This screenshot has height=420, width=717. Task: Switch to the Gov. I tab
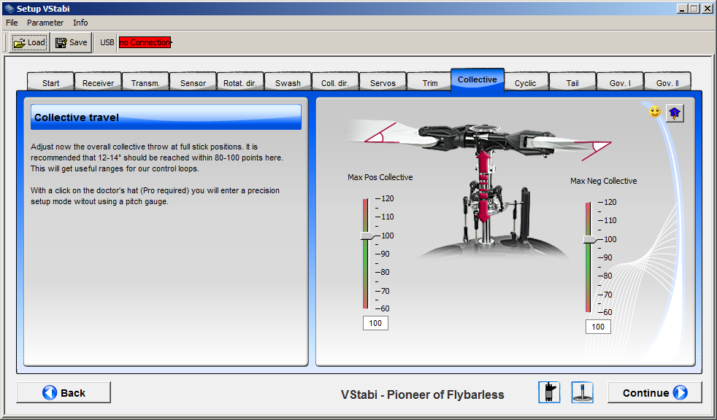pyautogui.click(x=620, y=82)
